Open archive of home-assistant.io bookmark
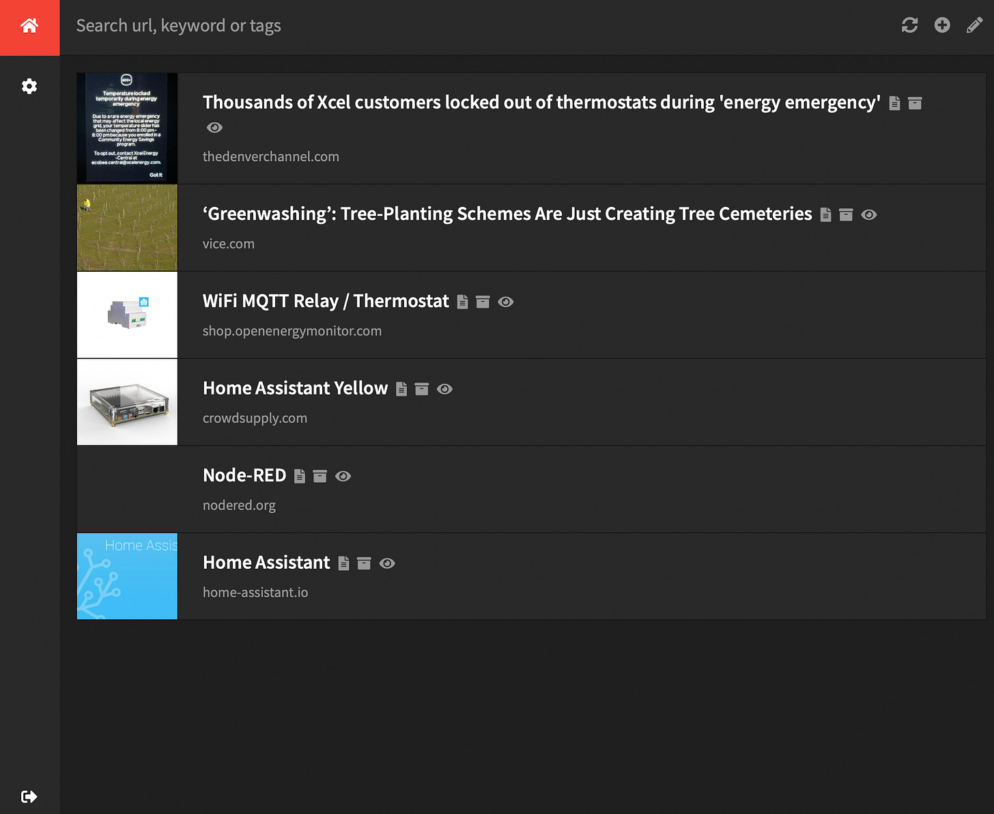Viewport: 994px width, 814px height. click(x=364, y=563)
